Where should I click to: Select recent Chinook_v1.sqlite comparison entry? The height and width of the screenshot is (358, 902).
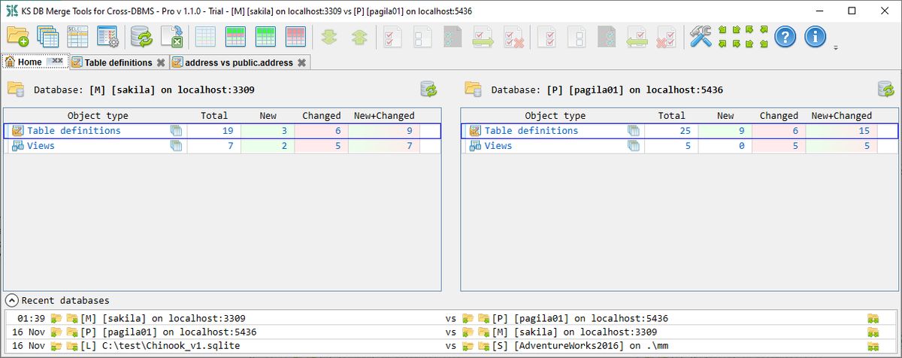[x=449, y=345]
